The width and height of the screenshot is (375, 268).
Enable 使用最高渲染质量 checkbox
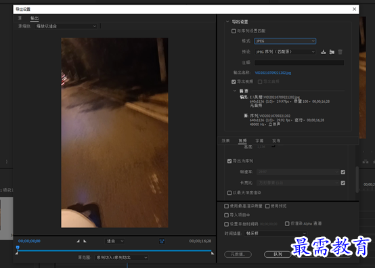(227, 206)
